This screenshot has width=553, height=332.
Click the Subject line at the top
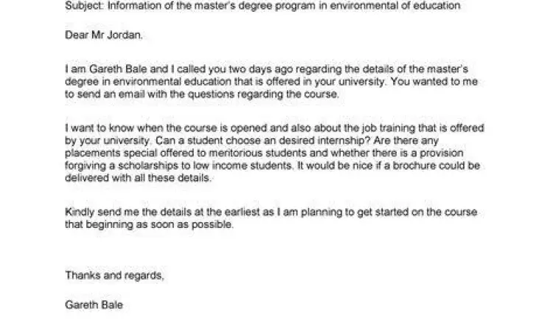tap(262, 6)
